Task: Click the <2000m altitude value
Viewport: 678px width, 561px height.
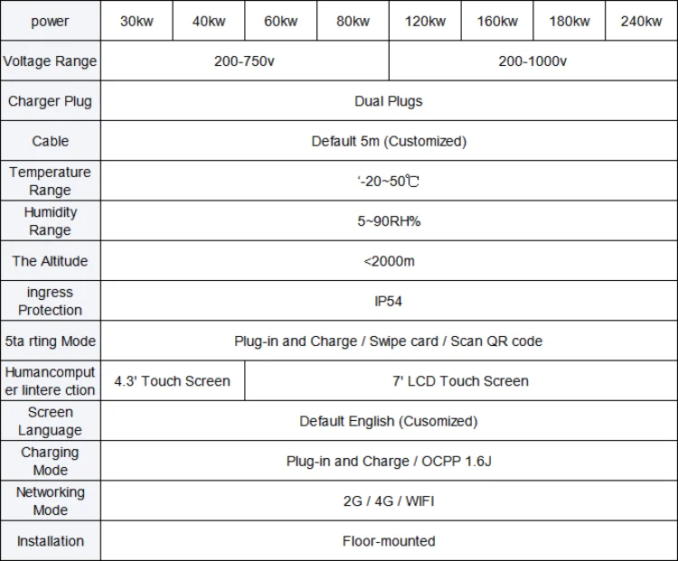Action: pyautogui.click(x=388, y=261)
